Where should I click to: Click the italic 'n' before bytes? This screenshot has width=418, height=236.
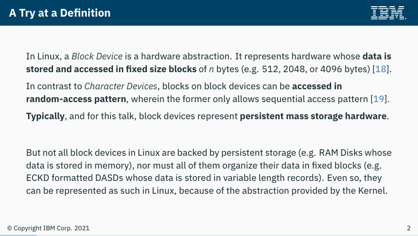click(211, 70)
